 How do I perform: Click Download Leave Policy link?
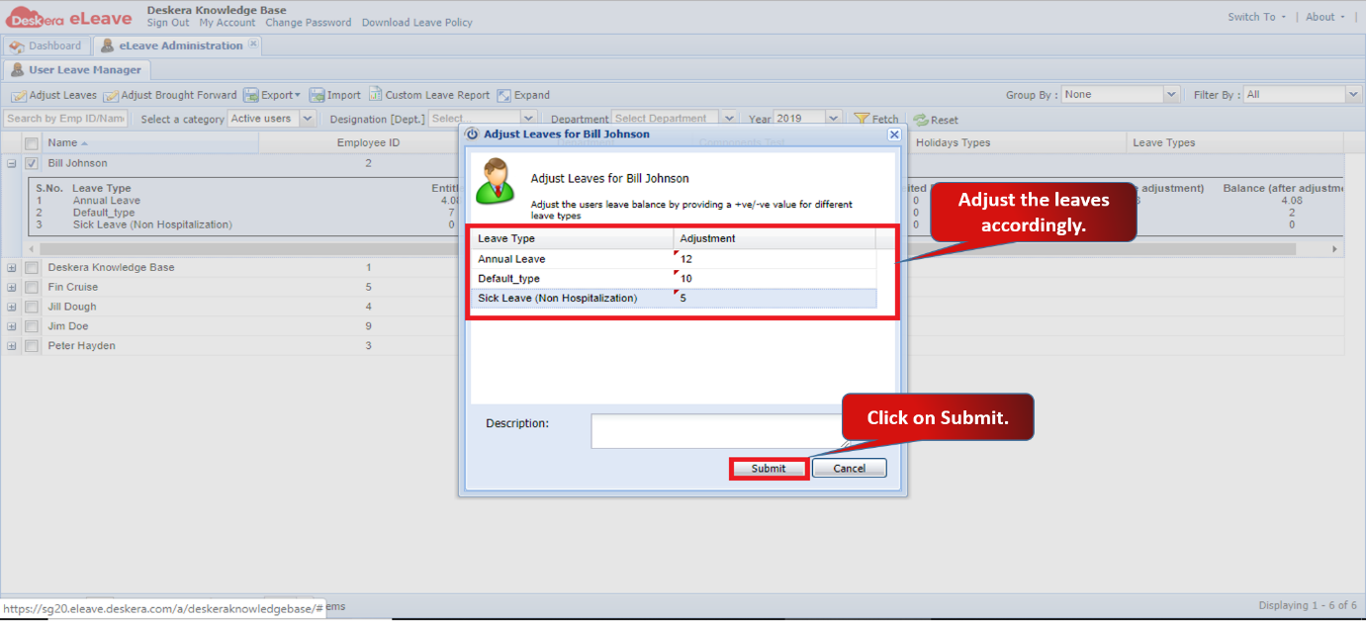pyautogui.click(x=417, y=23)
